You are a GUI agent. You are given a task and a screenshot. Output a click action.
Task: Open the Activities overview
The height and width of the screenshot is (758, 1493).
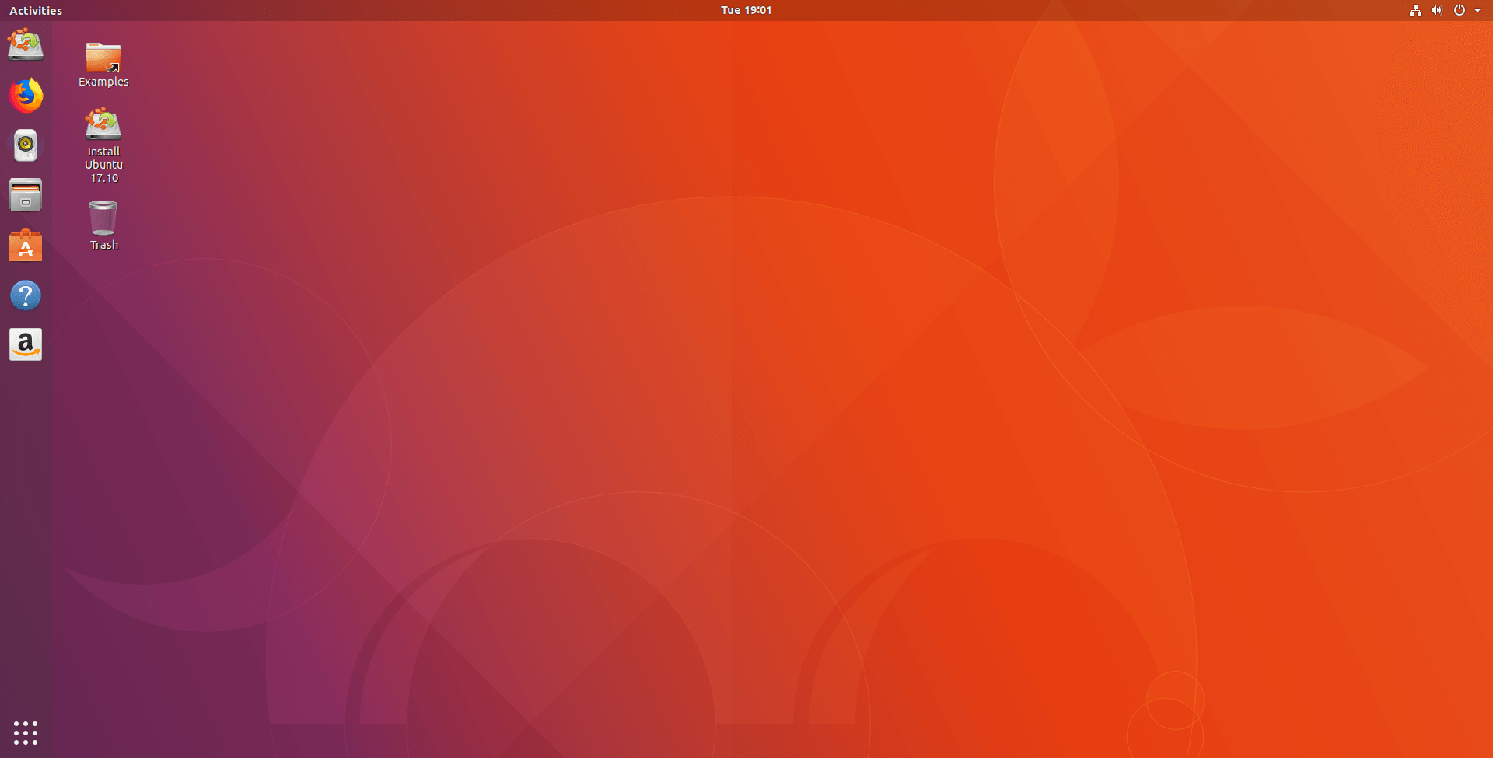click(x=36, y=10)
